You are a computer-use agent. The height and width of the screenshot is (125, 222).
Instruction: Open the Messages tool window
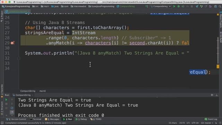(52, 119)
